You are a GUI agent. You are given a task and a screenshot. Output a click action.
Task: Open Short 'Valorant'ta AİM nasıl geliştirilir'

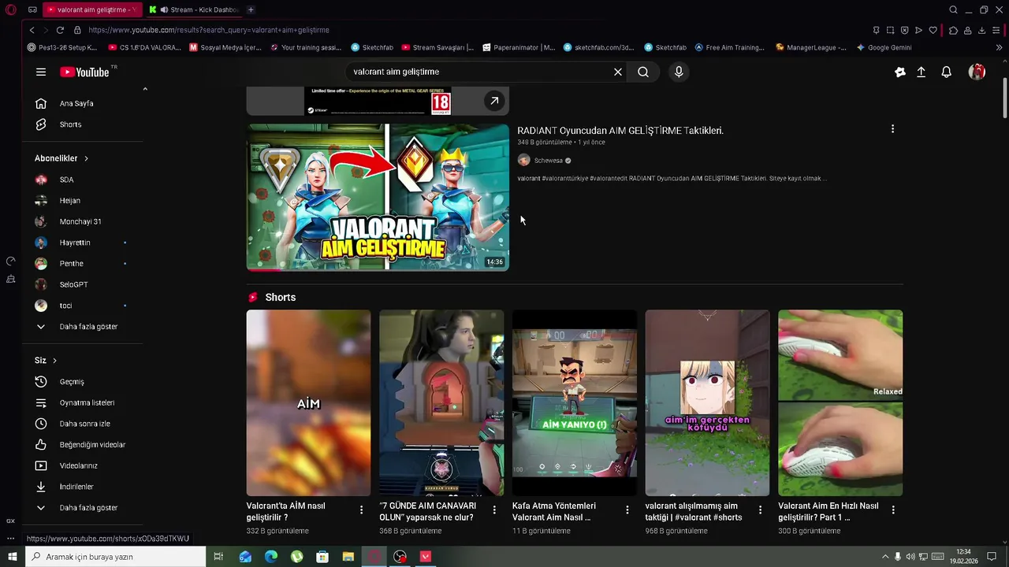[x=308, y=402]
